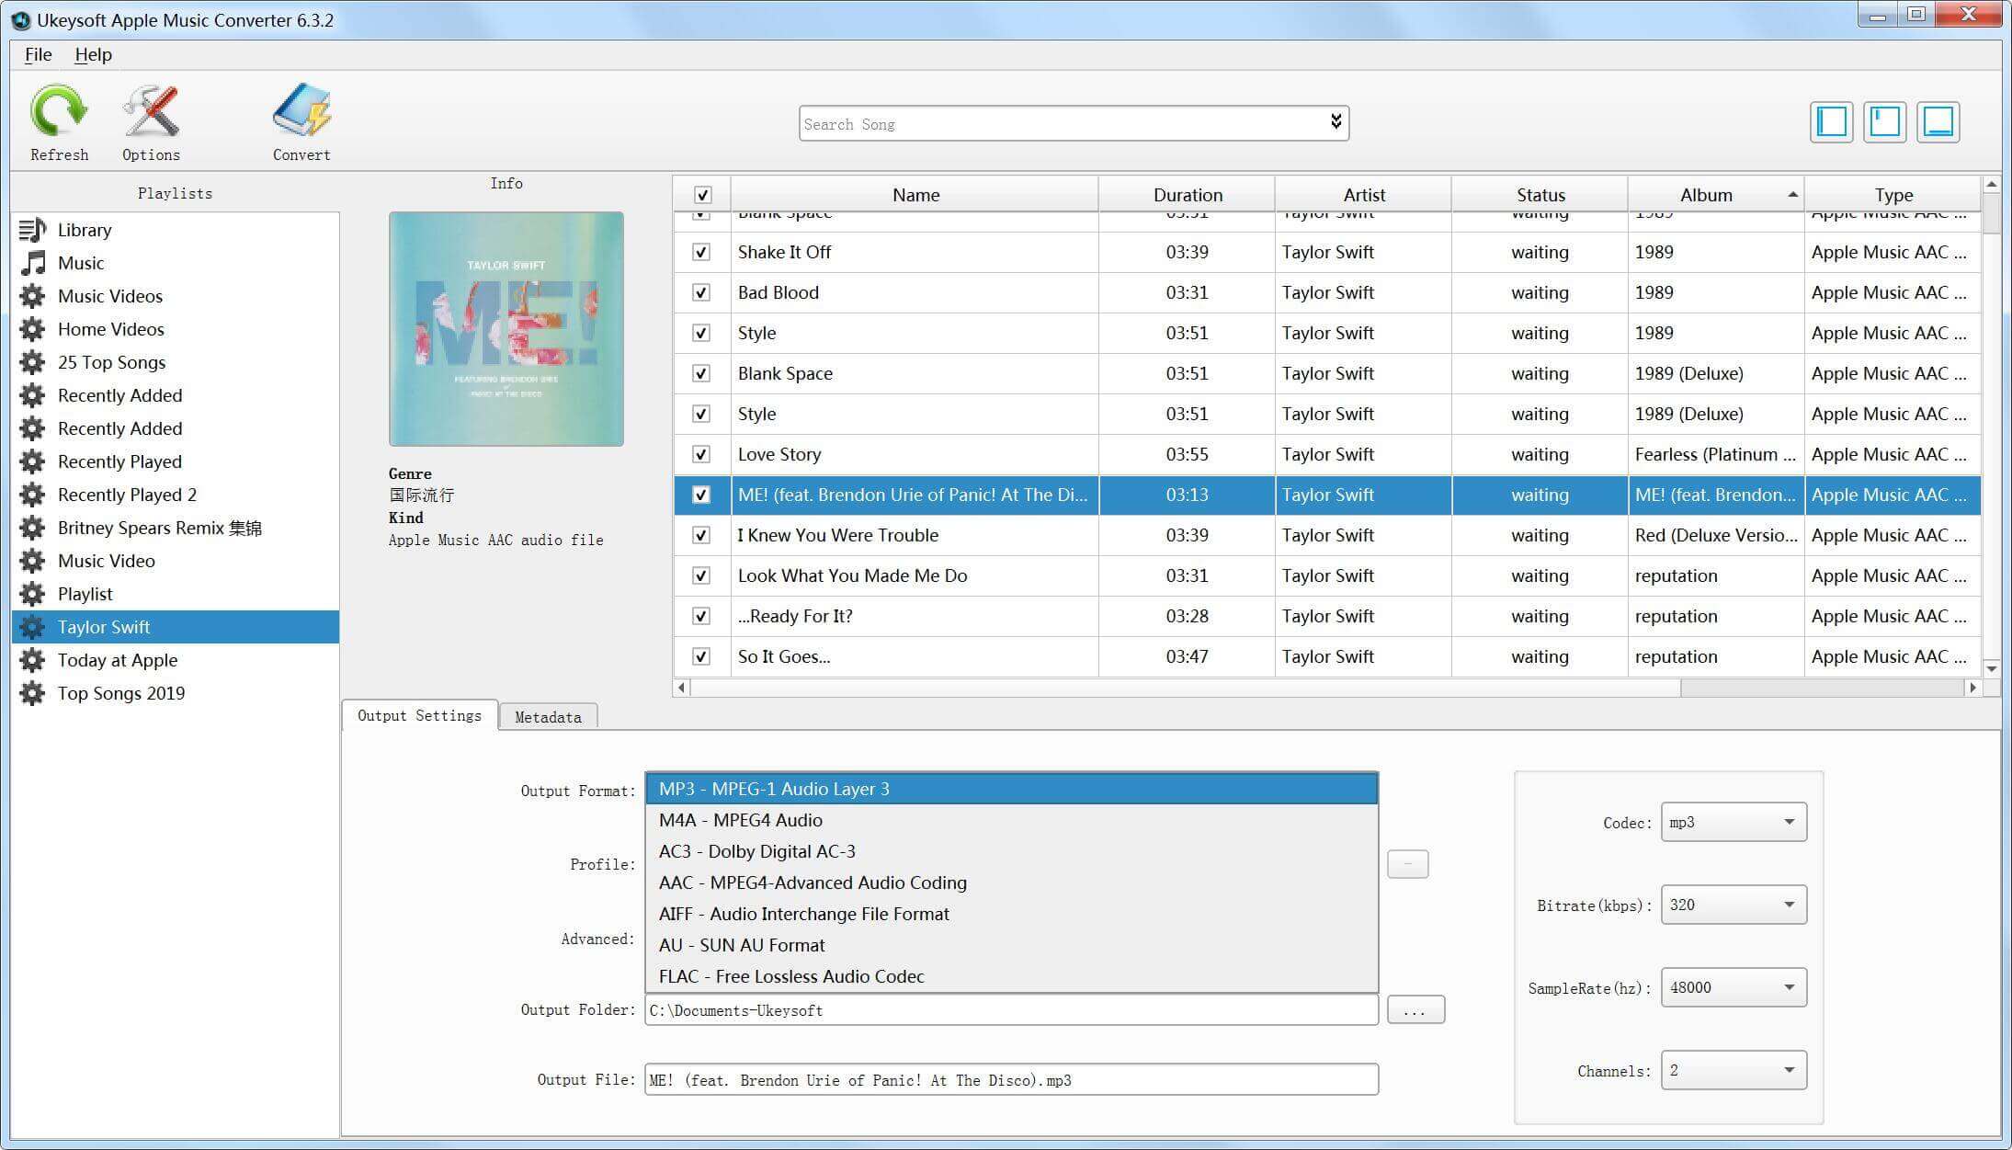Expand the Bitrate dropdown to 320
The width and height of the screenshot is (2012, 1150).
1732,904
